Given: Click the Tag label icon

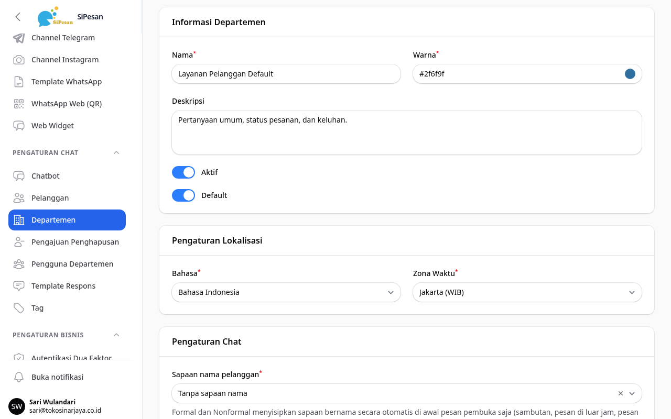Looking at the screenshot, I should pyautogui.click(x=19, y=308).
